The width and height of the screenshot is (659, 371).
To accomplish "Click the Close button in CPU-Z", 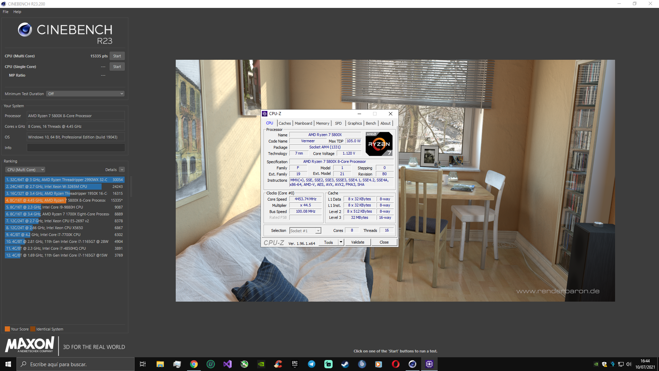I will (384, 242).
